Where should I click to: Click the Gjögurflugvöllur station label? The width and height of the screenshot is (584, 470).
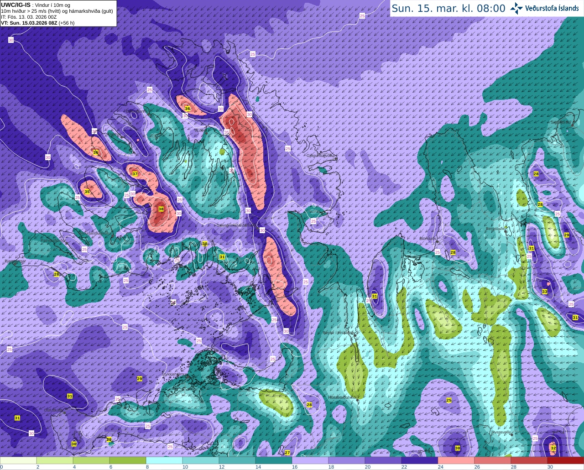coord(321,156)
